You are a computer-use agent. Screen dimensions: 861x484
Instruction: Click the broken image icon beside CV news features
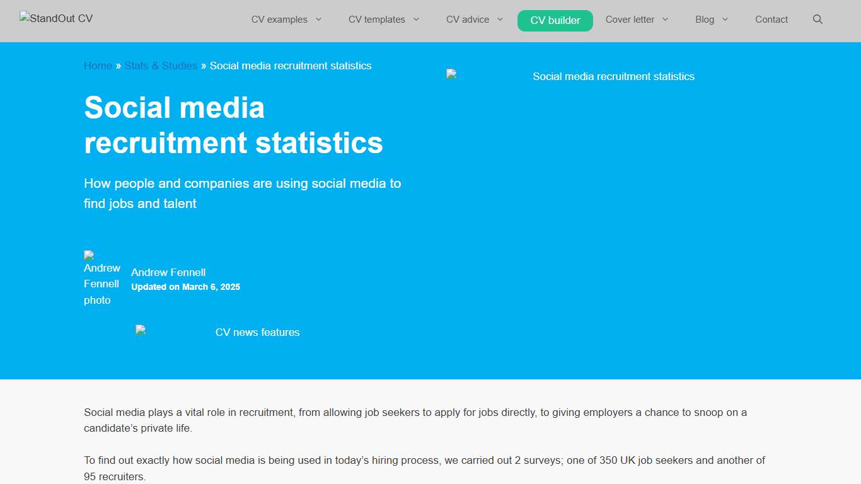(139, 329)
